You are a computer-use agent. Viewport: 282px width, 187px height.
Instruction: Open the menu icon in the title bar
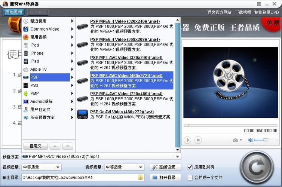(259, 4)
